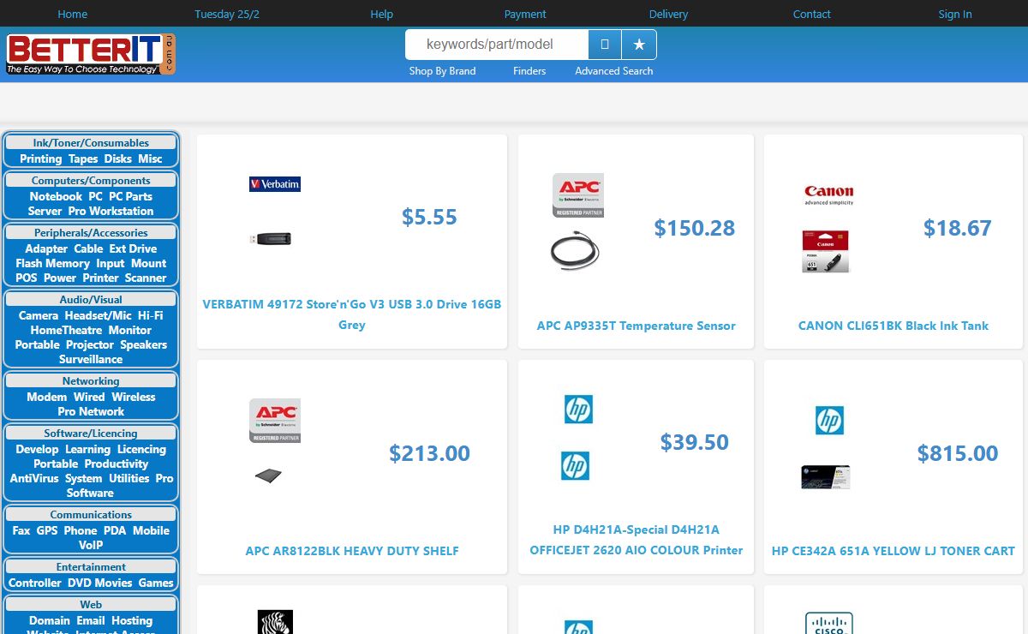The width and height of the screenshot is (1028, 634).
Task: Open the Help page
Action: (x=381, y=14)
